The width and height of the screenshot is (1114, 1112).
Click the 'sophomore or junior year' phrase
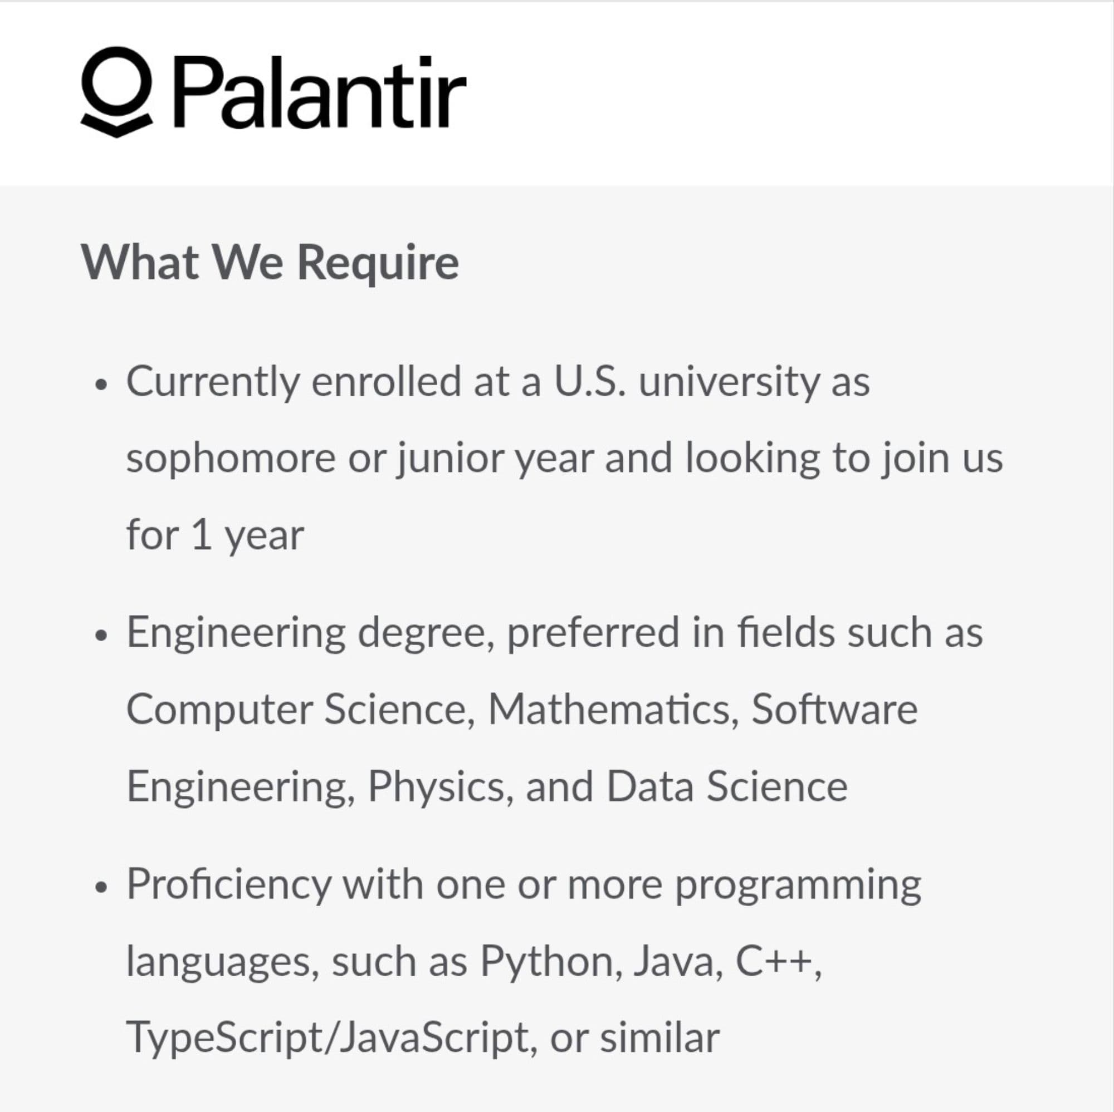coord(360,459)
